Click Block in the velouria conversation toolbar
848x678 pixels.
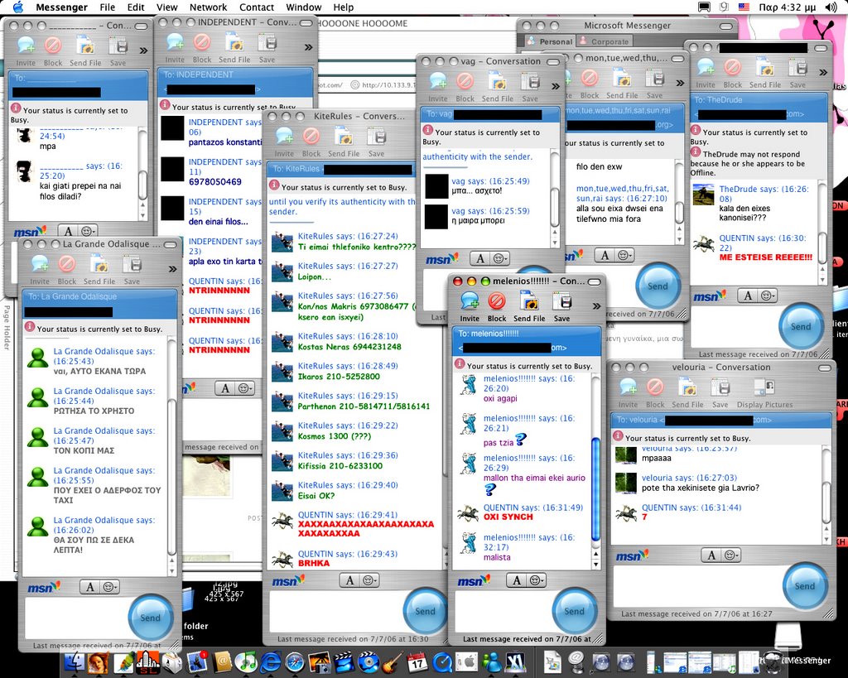click(x=655, y=393)
